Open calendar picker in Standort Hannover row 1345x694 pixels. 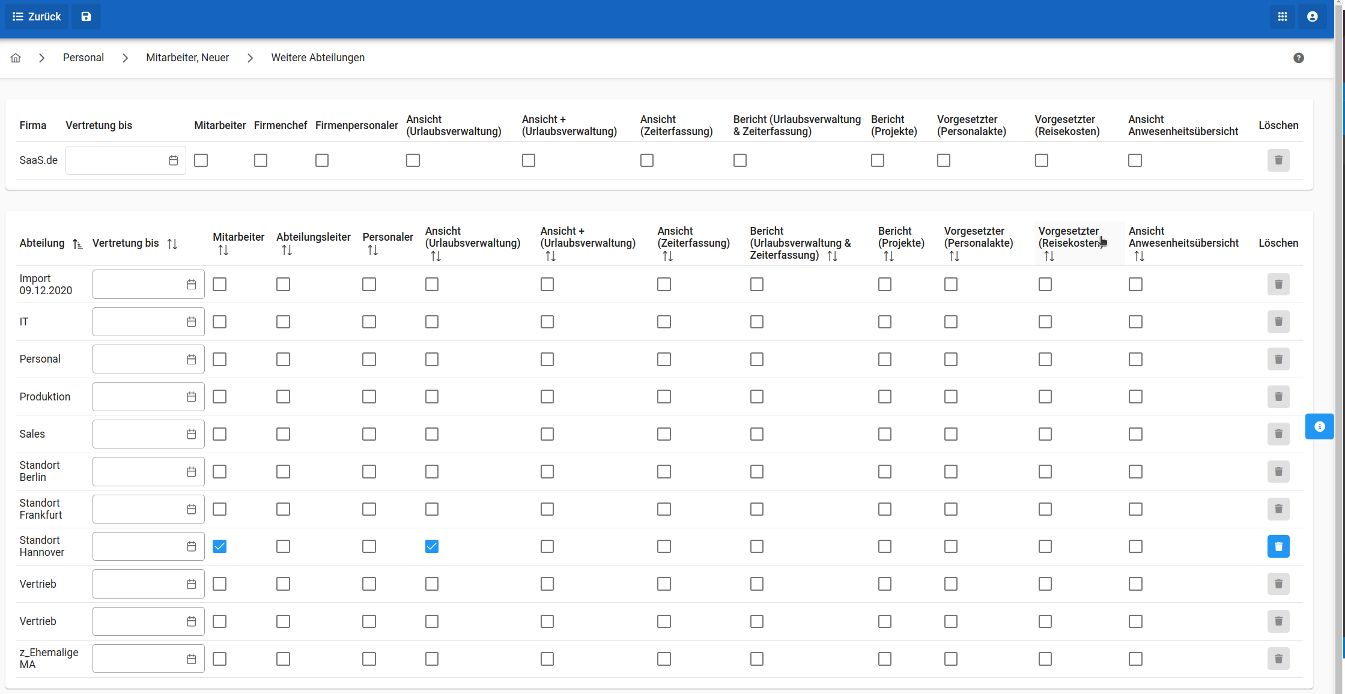[x=191, y=546]
